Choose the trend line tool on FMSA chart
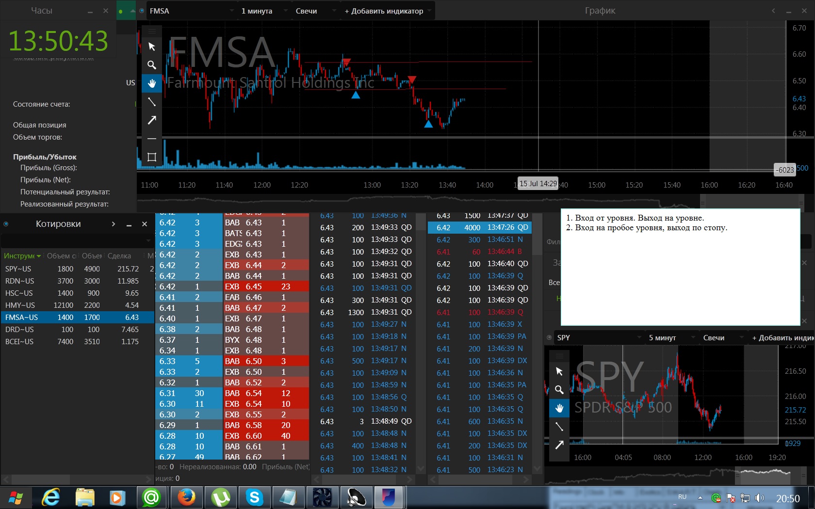 [x=152, y=102]
